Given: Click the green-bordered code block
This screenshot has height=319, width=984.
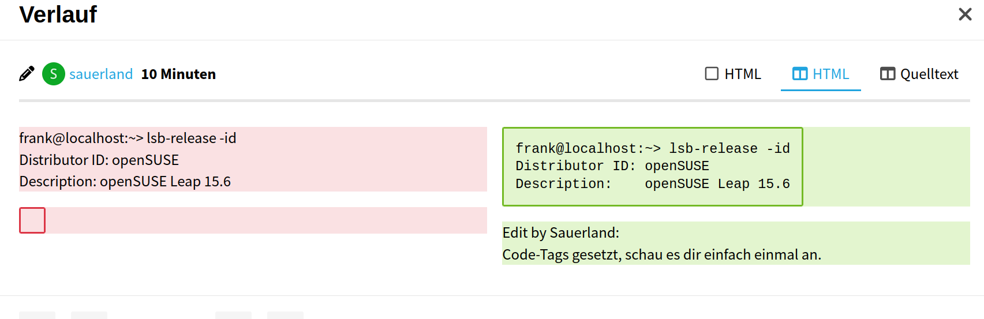Looking at the screenshot, I should point(653,167).
